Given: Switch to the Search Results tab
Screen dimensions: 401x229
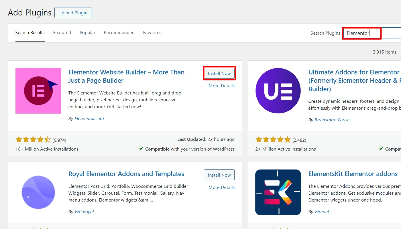Looking at the screenshot, I should coord(30,33).
